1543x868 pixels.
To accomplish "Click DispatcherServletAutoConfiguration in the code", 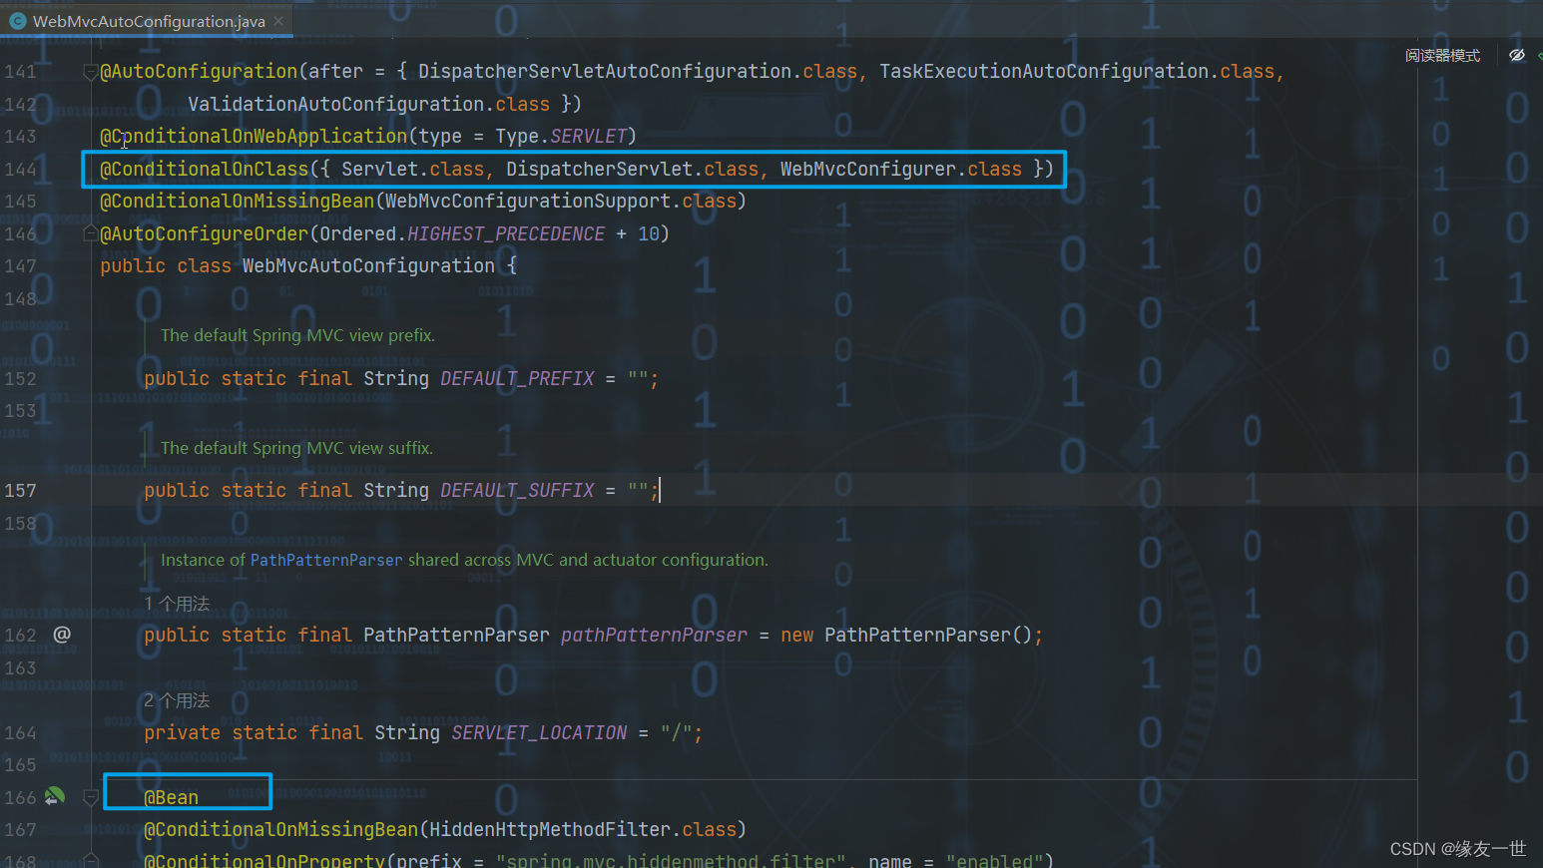I will [605, 72].
